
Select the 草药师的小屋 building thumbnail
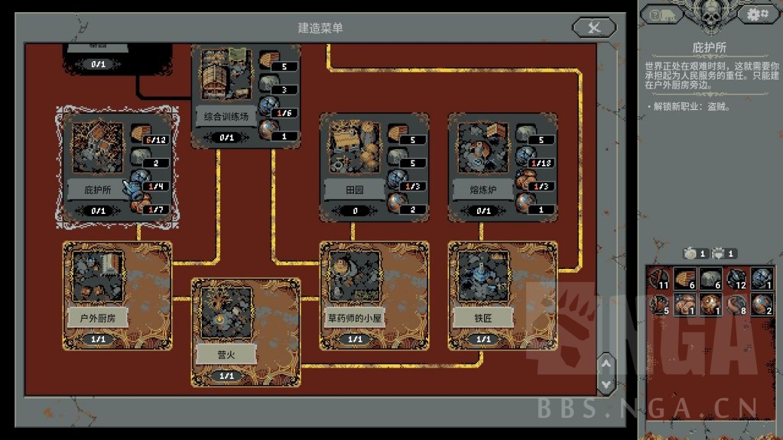(x=355, y=277)
